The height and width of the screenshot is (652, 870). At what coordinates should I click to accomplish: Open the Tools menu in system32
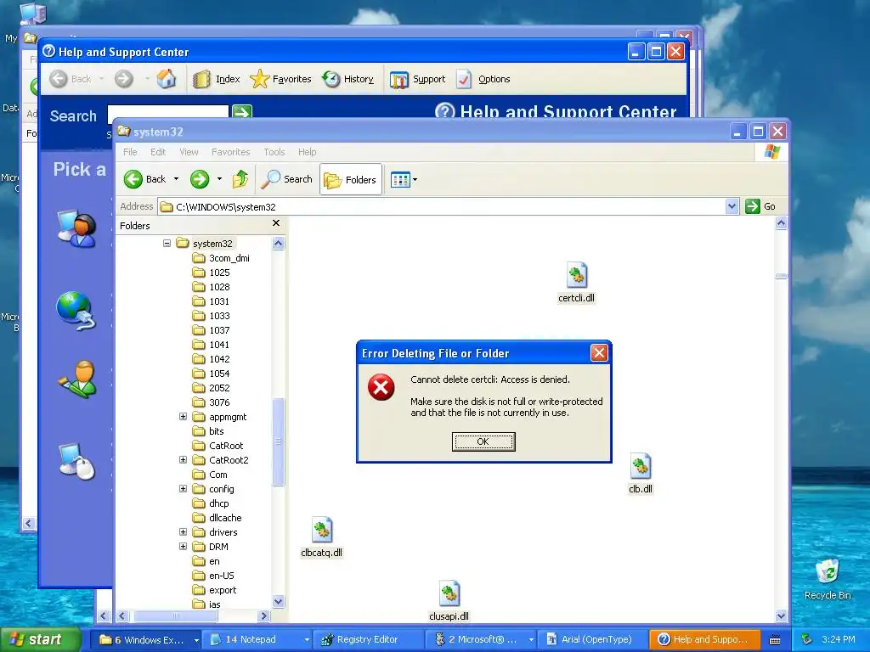click(274, 152)
